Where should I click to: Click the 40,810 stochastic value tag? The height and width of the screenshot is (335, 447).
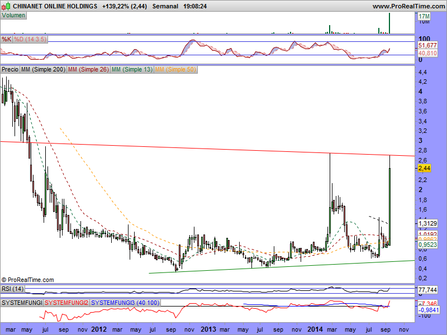(x=427, y=53)
